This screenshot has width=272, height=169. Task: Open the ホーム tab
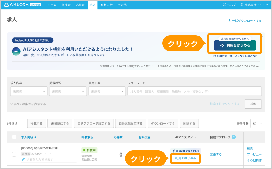tap(52, 5)
